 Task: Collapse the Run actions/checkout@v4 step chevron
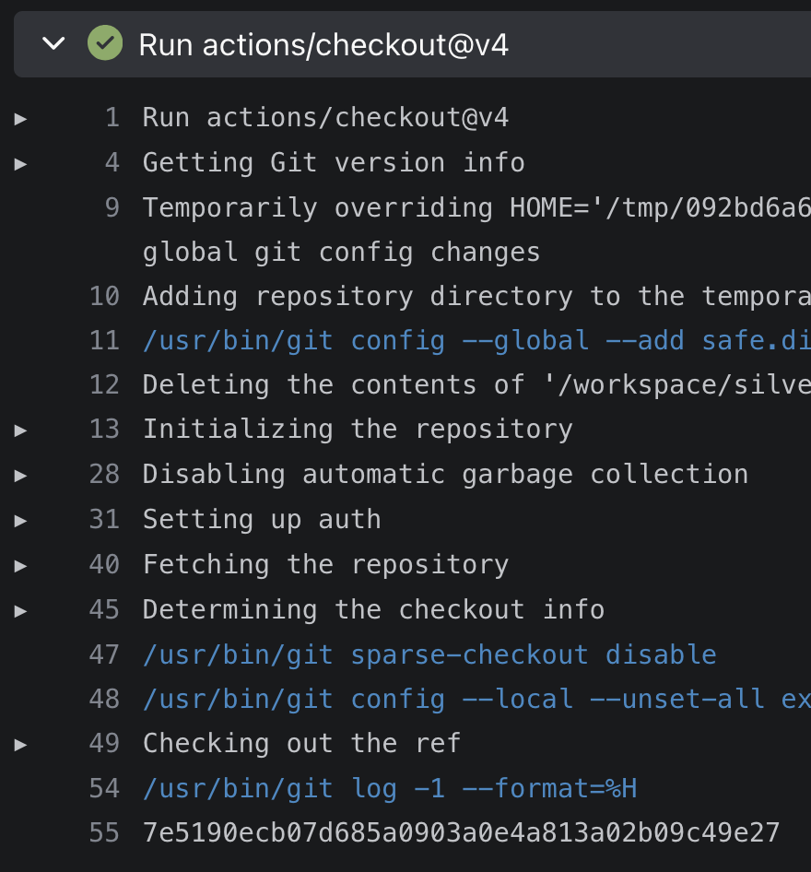click(53, 43)
